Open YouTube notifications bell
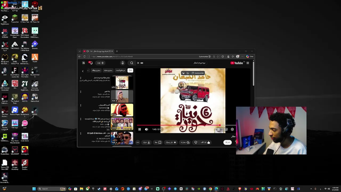 pyautogui.click(x=91, y=63)
